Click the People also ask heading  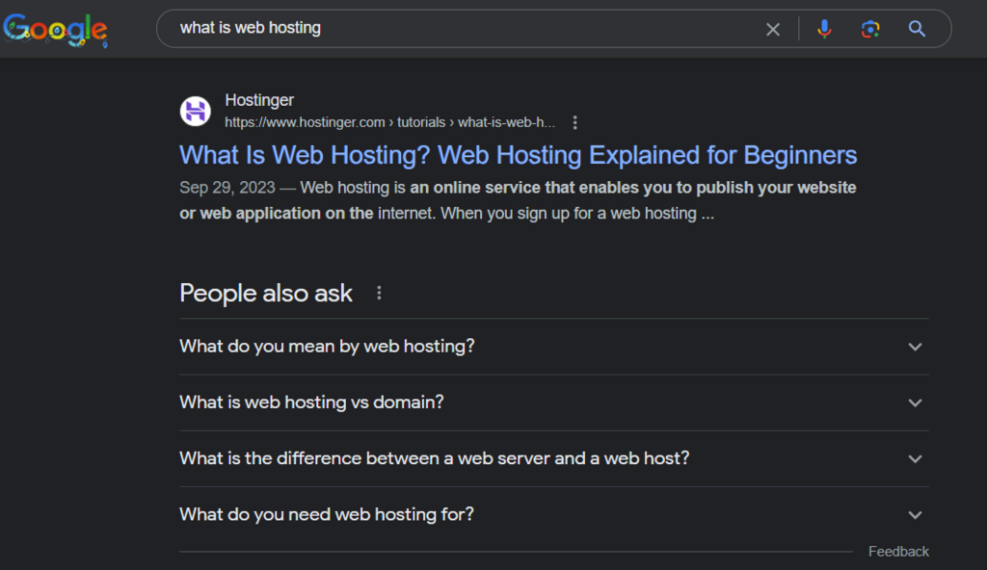point(266,294)
